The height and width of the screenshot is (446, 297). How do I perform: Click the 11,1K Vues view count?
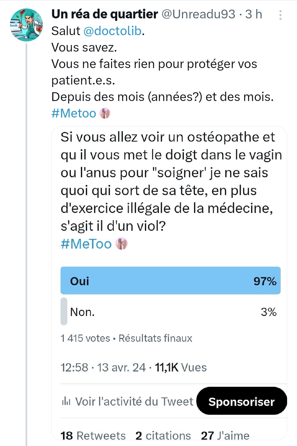pyautogui.click(x=181, y=368)
